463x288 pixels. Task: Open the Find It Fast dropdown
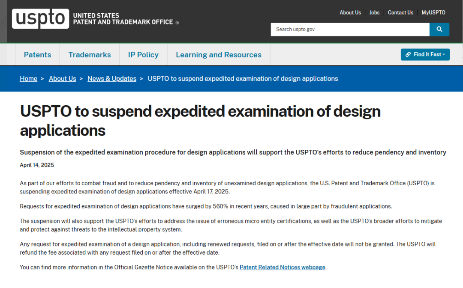coord(425,54)
